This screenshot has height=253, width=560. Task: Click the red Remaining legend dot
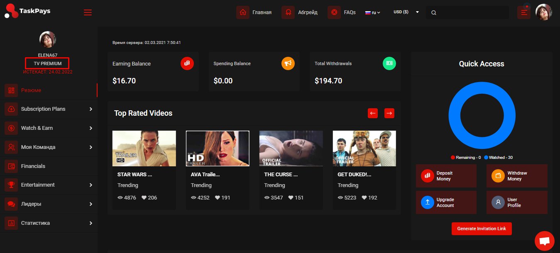click(453, 158)
